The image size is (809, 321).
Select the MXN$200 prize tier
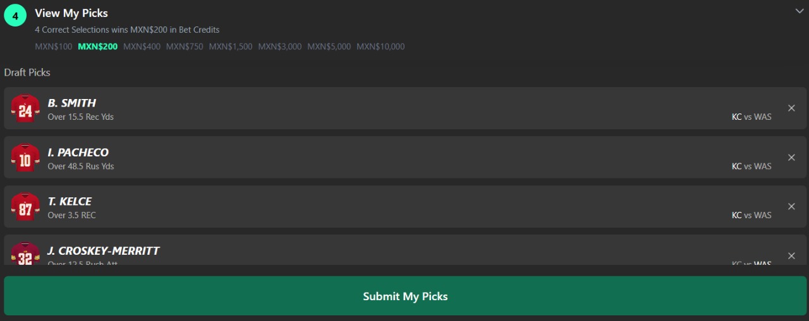pos(98,47)
